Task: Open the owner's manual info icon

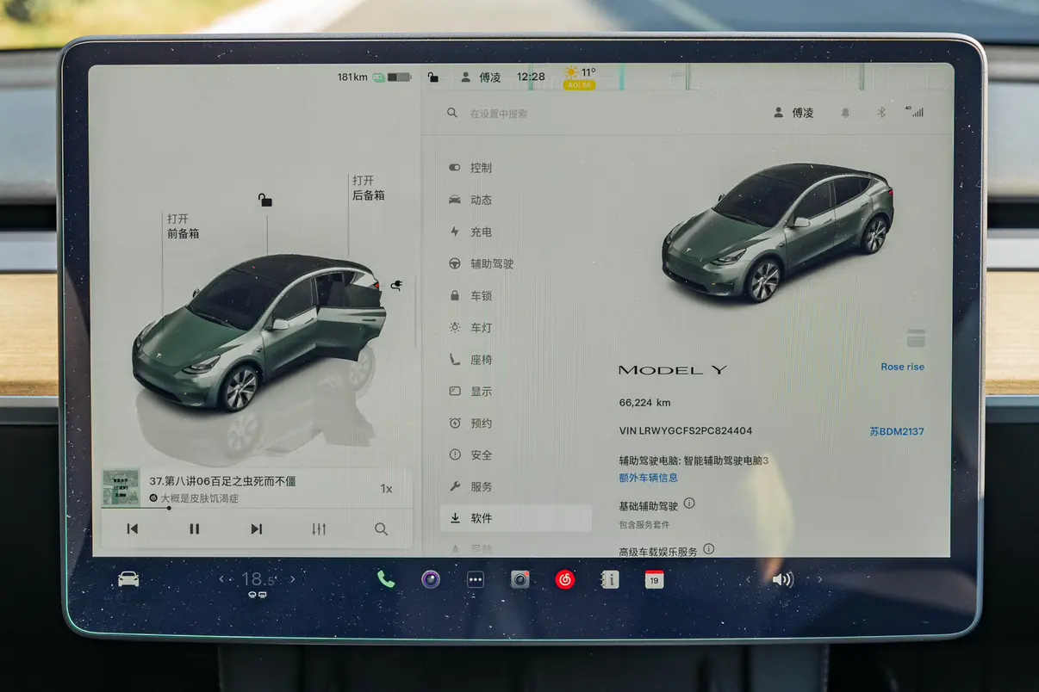Action: tap(609, 579)
